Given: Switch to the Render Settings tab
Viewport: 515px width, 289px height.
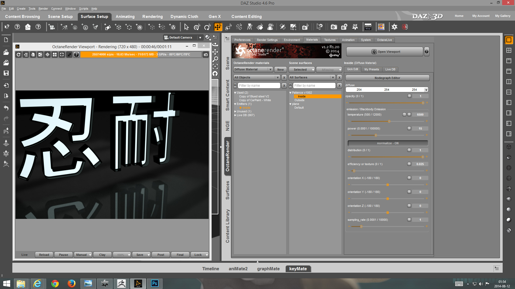Looking at the screenshot, I should 267,40.
